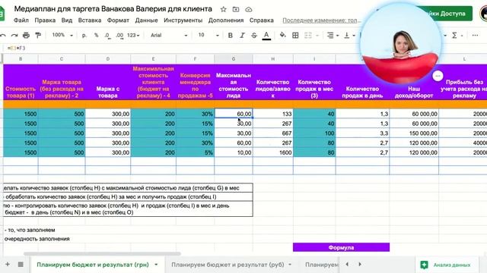Open the Данные menu
487x273 pixels.
pos(146,20)
